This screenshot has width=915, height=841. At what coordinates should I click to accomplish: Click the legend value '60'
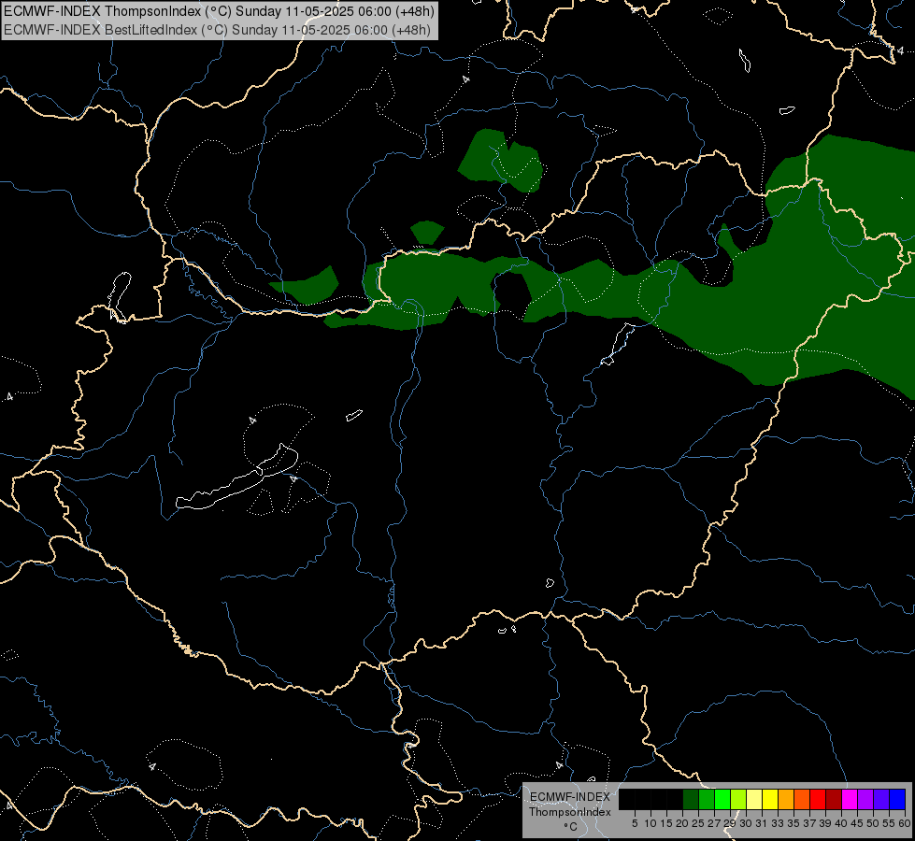coord(904,823)
